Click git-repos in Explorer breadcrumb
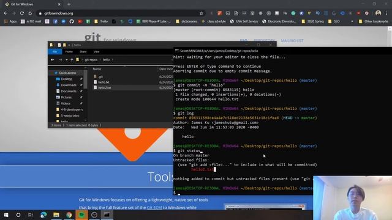392x220 pixels. (91, 60)
